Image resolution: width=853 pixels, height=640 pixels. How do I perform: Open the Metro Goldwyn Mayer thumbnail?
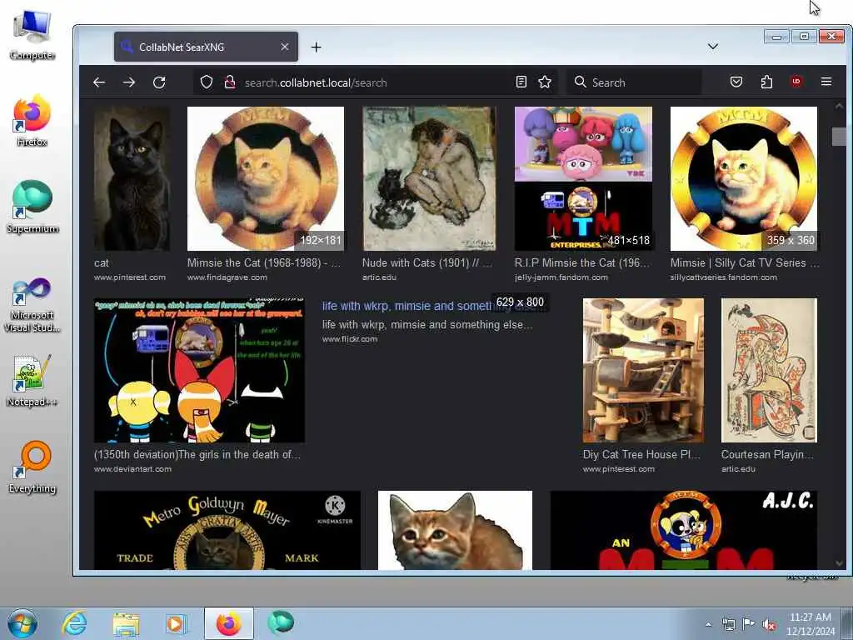(x=227, y=530)
